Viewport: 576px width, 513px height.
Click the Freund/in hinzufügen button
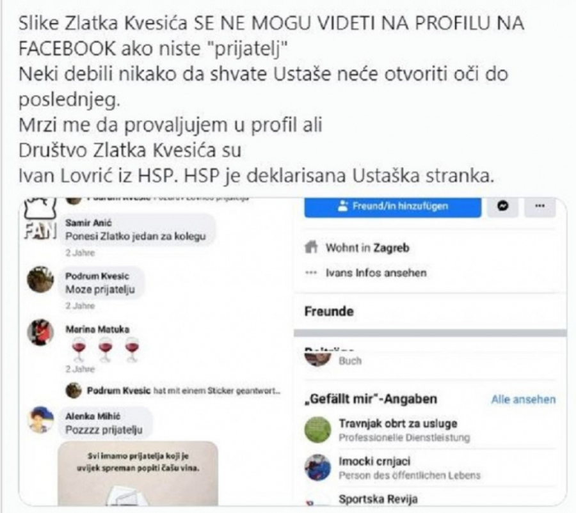tap(393, 207)
